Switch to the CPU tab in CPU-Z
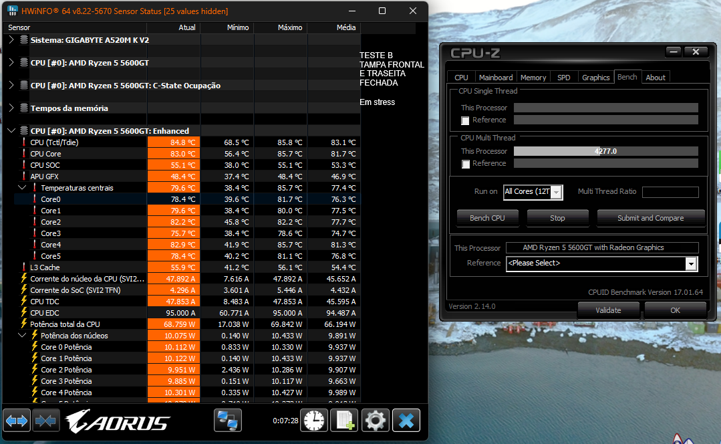This screenshot has width=721, height=444. point(461,78)
